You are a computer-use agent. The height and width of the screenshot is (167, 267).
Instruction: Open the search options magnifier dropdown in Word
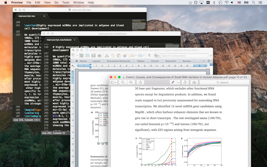pyautogui.click(x=157, y=56)
